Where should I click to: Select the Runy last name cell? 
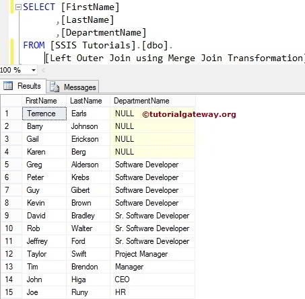point(88,292)
